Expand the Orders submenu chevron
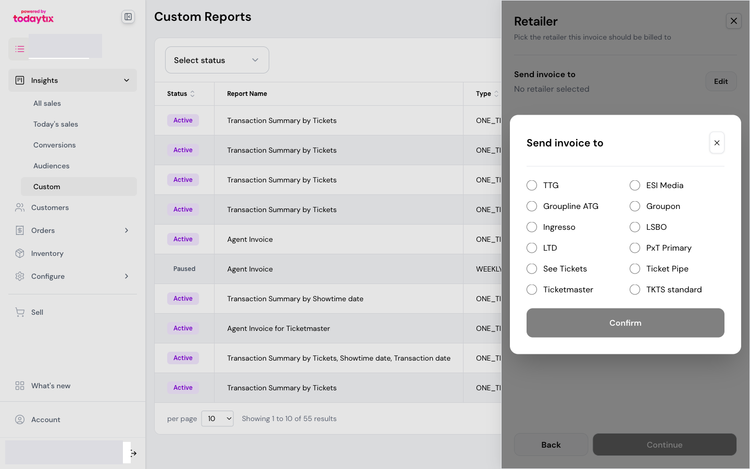Viewport: 750px width, 469px height. click(127, 230)
